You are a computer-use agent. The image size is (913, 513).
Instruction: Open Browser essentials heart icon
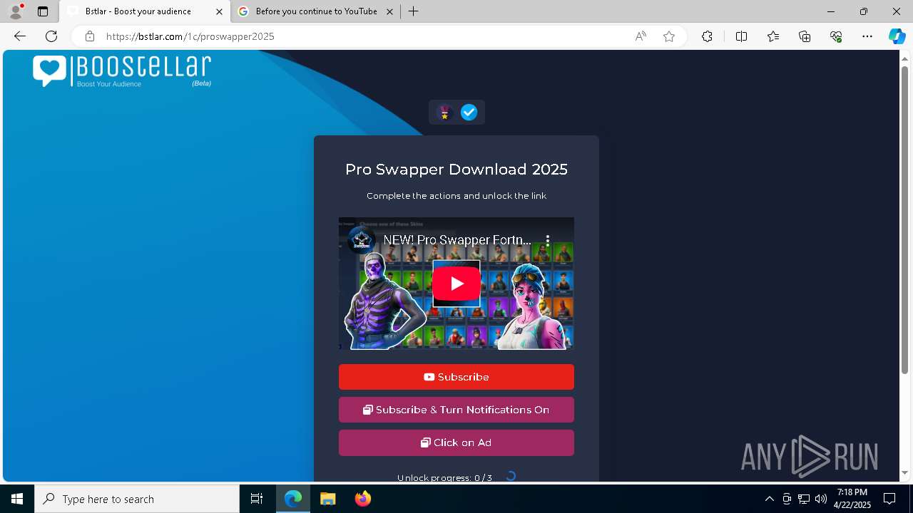836,36
